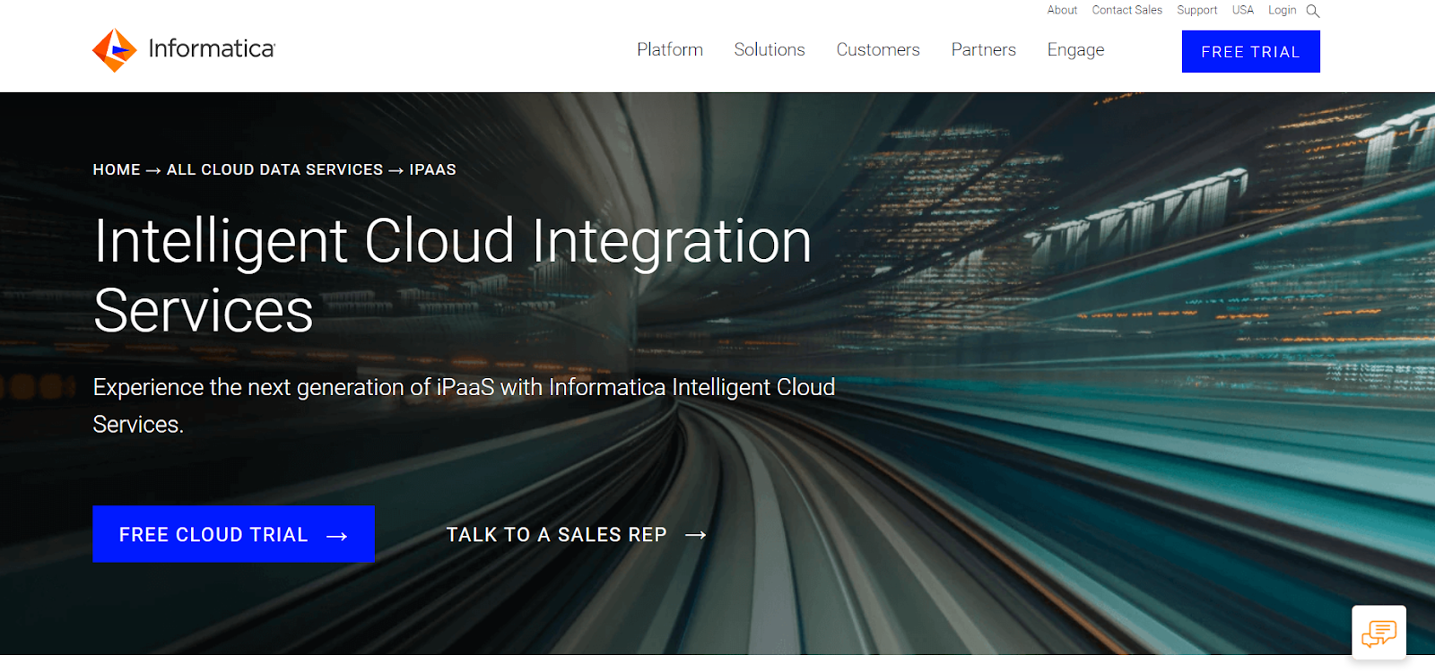Go to HOME breadcrumb

(x=117, y=169)
